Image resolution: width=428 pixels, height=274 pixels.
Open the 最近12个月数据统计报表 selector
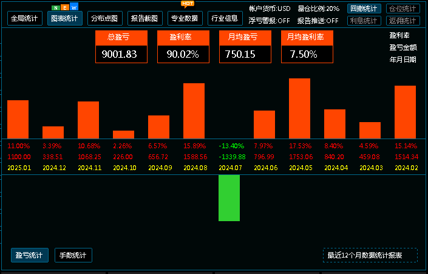[x=370, y=255]
